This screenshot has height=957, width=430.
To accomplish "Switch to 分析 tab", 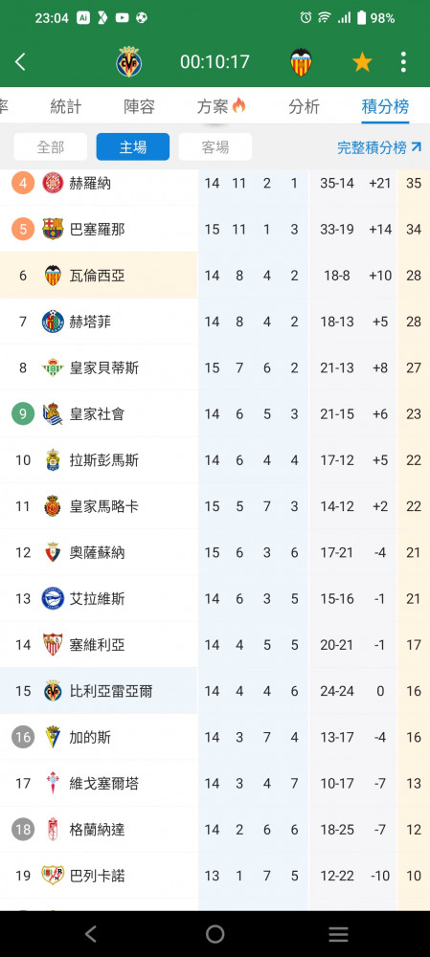I will click(x=304, y=107).
